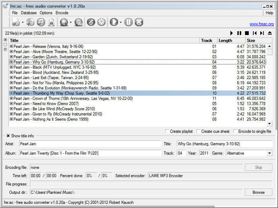
Task: Click the select-all checked box beside joblist
Action: coord(5,40)
